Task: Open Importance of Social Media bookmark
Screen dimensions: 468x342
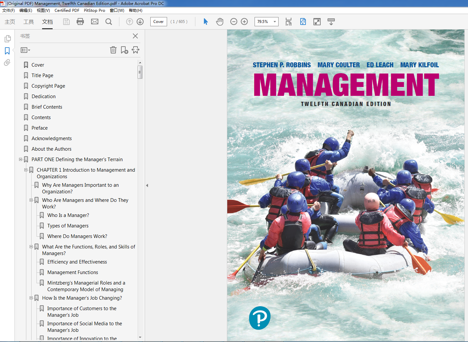Action: click(x=85, y=327)
